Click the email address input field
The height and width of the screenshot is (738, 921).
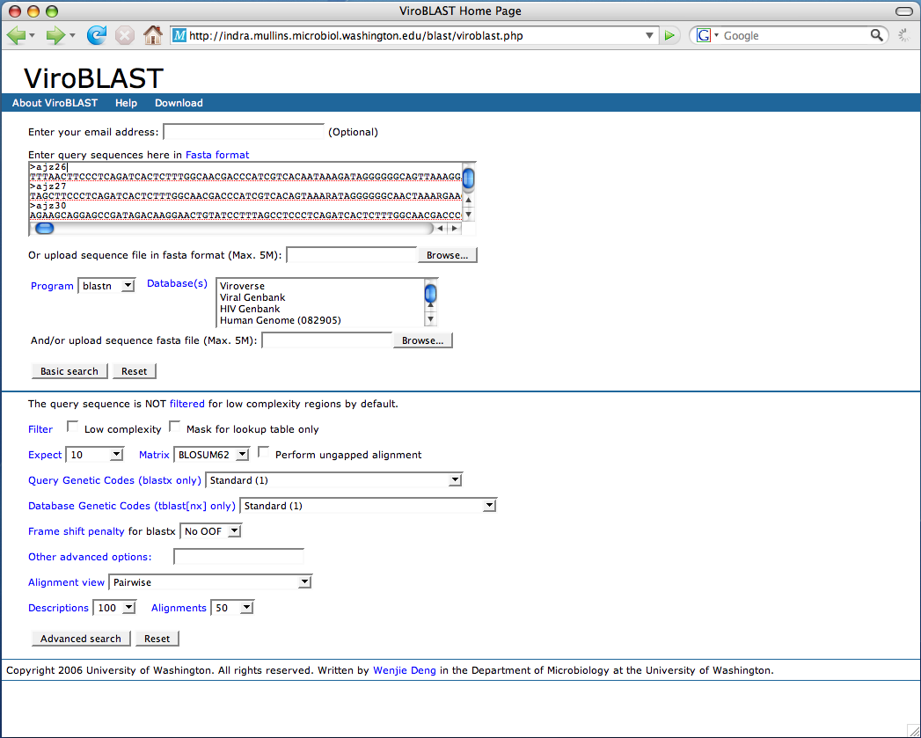[x=244, y=132]
